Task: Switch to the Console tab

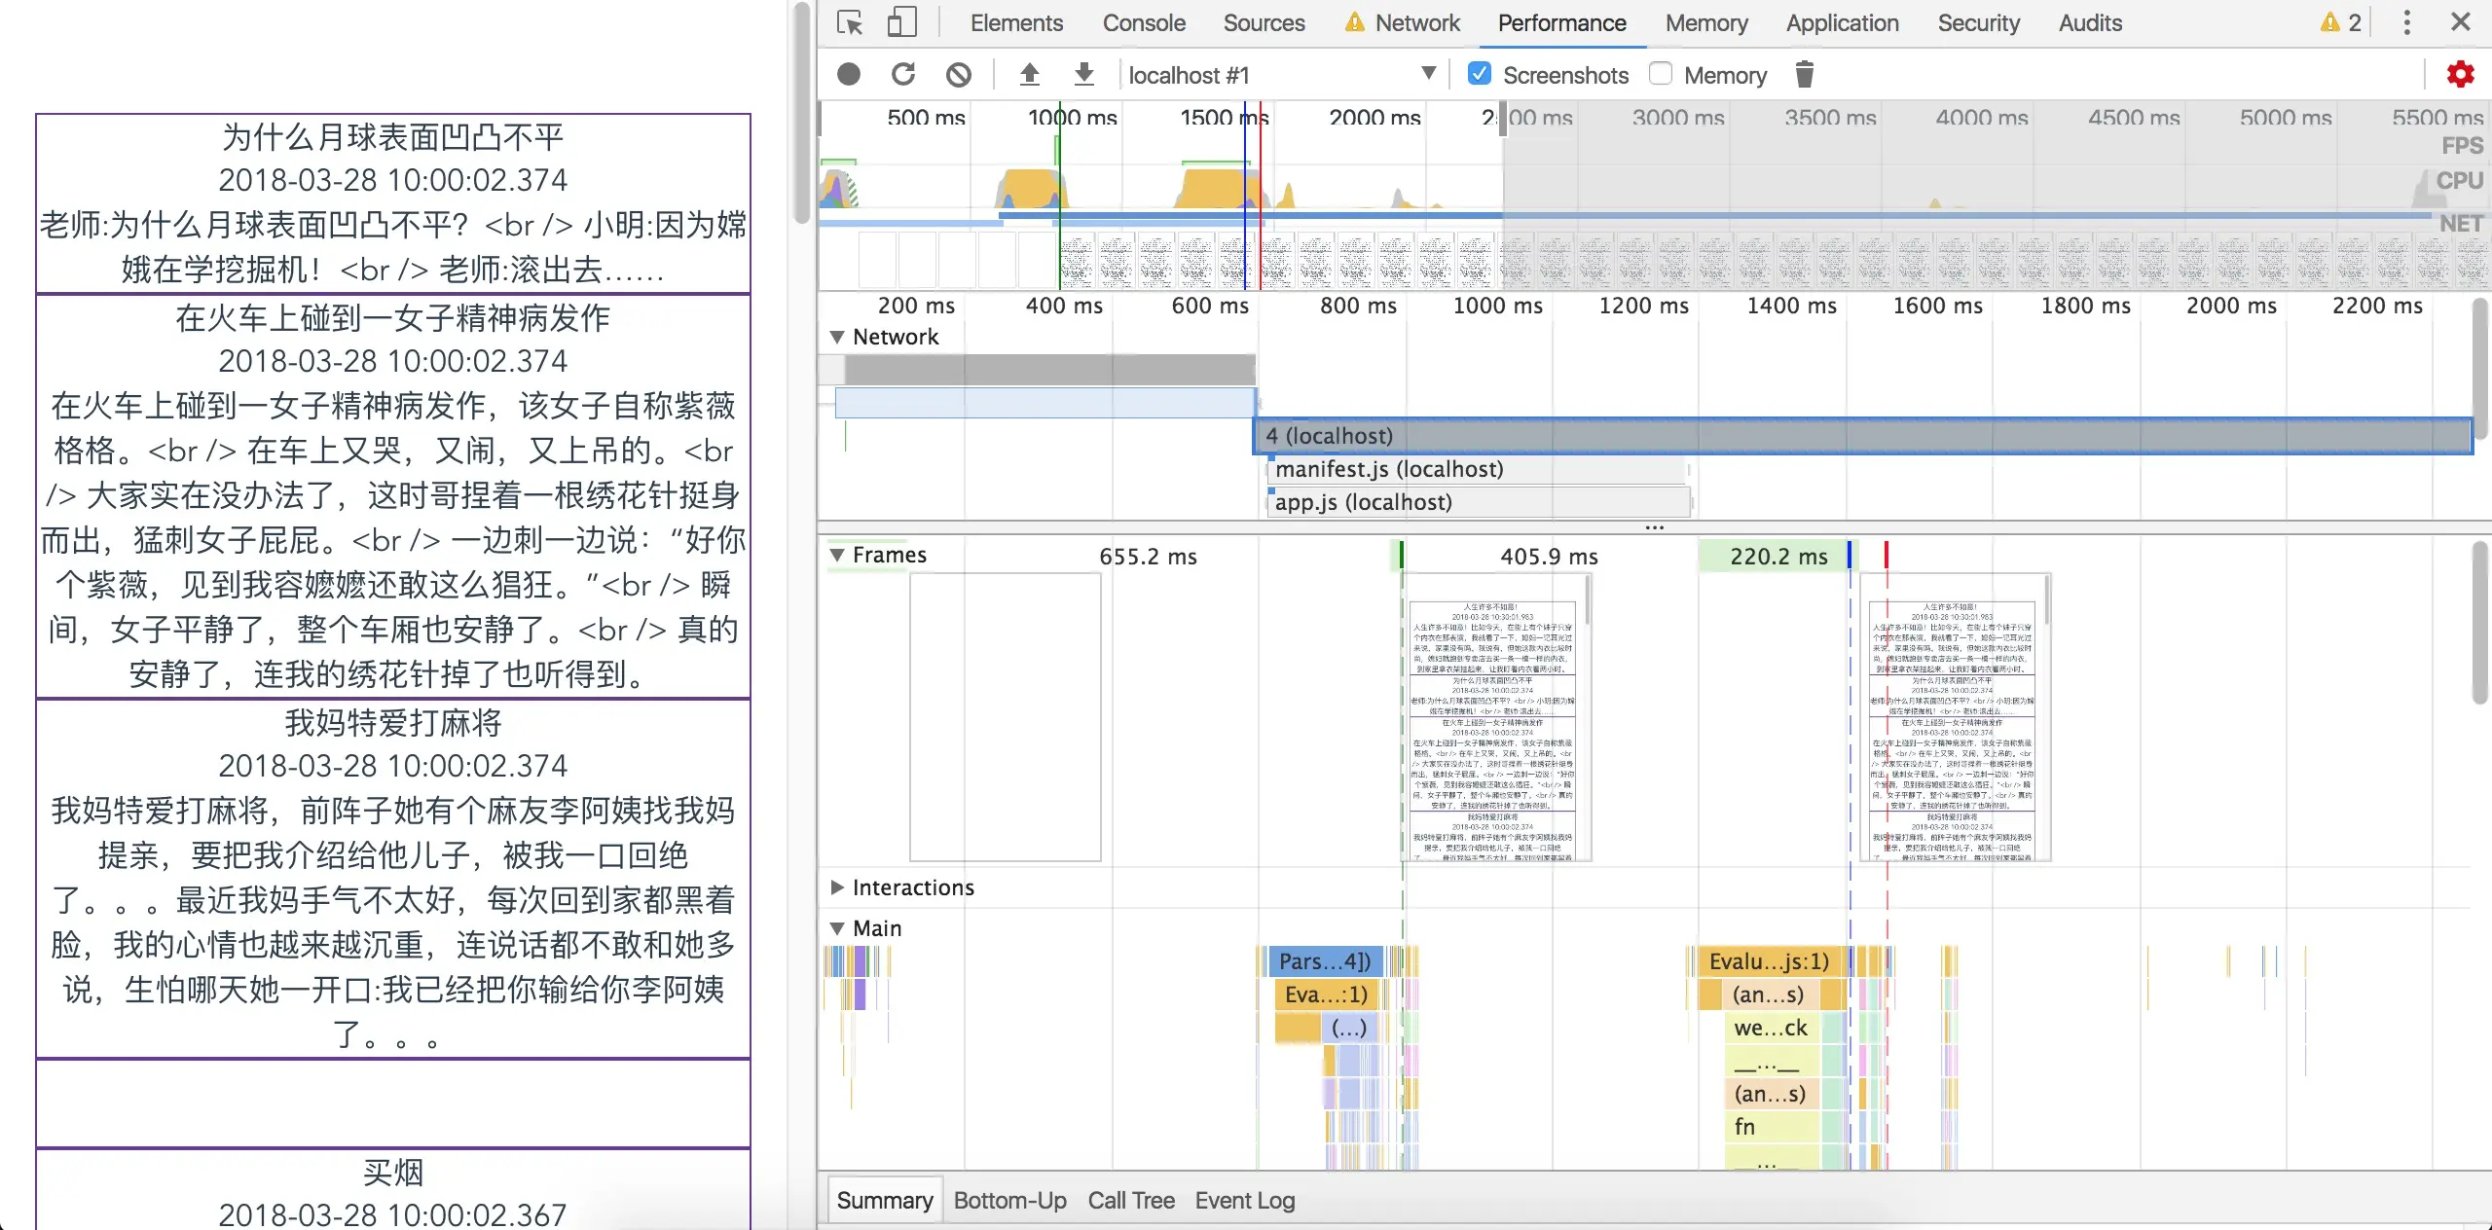Action: click(1143, 22)
